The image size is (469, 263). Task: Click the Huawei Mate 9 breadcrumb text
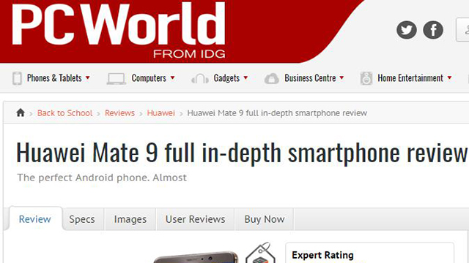click(x=277, y=113)
